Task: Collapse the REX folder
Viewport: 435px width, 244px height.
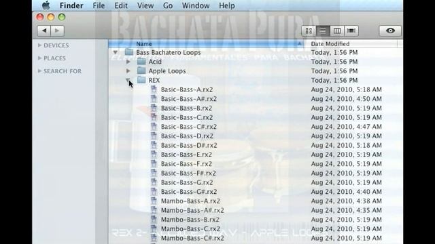Action: pos(128,80)
